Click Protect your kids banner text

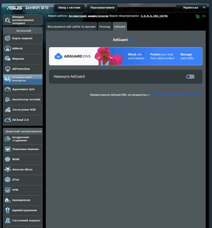tap(162, 56)
